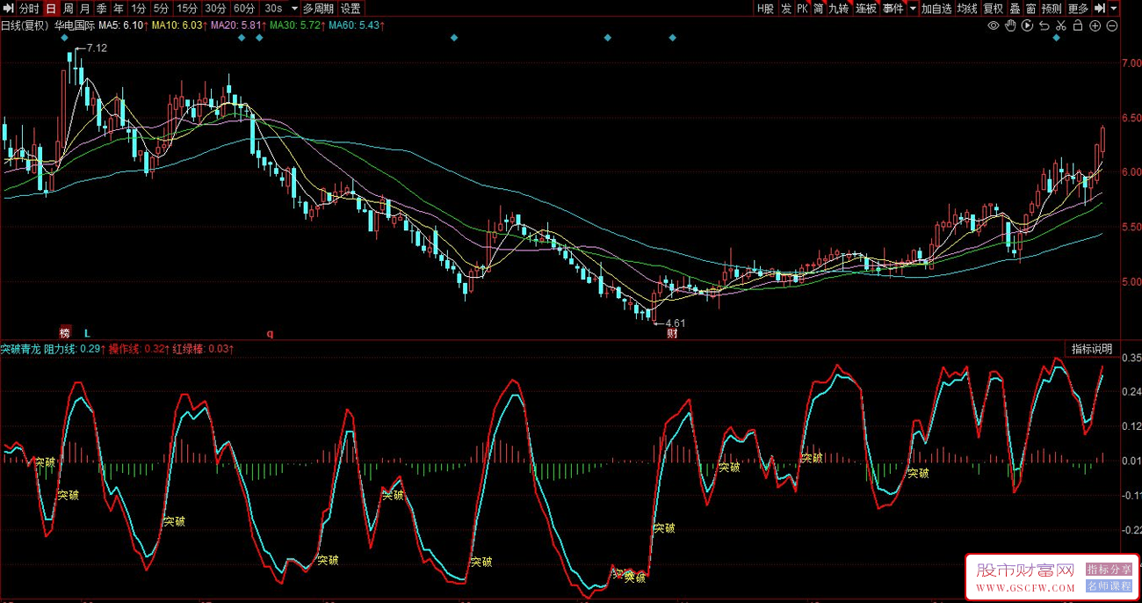Select the 季 quarterly period tab
Viewport: 1142px width, 603px height.
click(101, 8)
